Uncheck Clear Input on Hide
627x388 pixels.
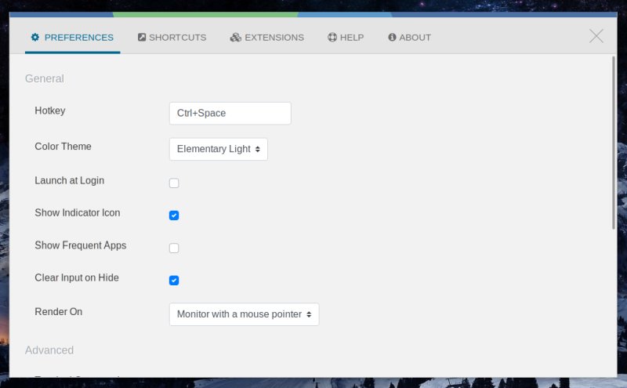click(174, 281)
